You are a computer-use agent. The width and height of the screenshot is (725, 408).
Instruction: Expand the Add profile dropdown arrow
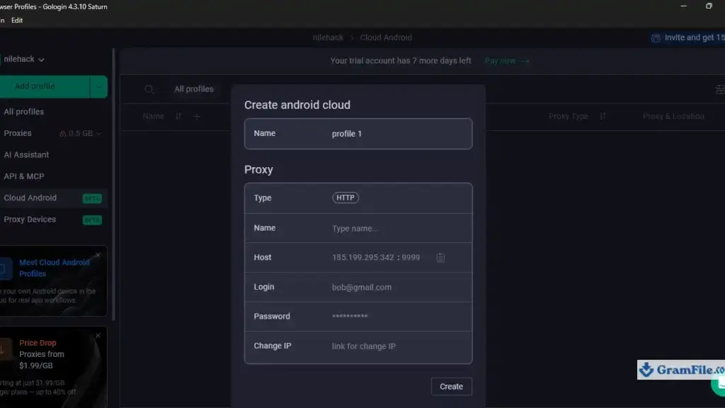pyautogui.click(x=98, y=86)
